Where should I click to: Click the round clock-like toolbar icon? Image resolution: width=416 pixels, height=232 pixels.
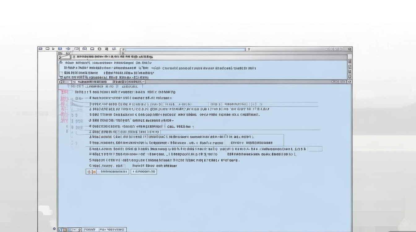pyautogui.click(x=99, y=49)
